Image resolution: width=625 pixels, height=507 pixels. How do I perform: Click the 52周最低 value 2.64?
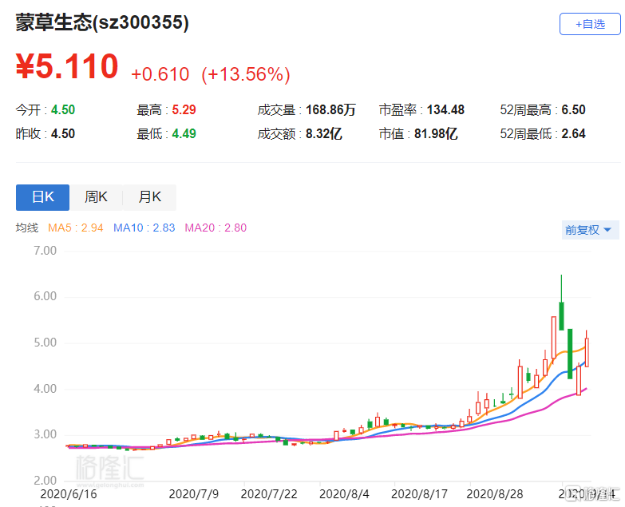pos(574,133)
